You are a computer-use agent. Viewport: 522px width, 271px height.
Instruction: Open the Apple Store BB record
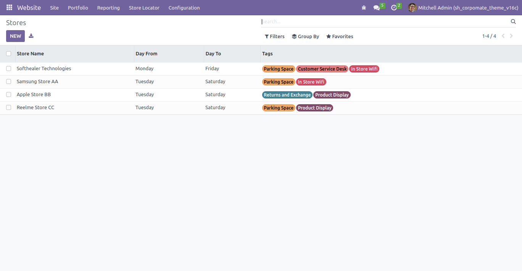(x=34, y=95)
